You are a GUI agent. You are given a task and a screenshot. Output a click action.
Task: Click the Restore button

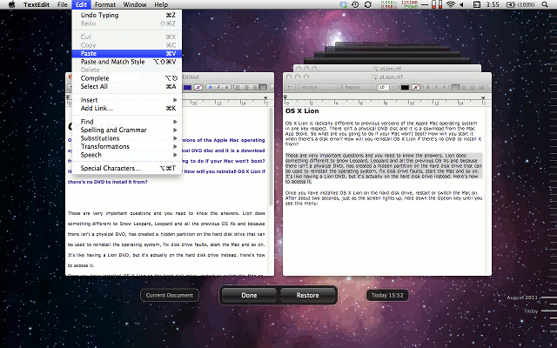[307, 295]
